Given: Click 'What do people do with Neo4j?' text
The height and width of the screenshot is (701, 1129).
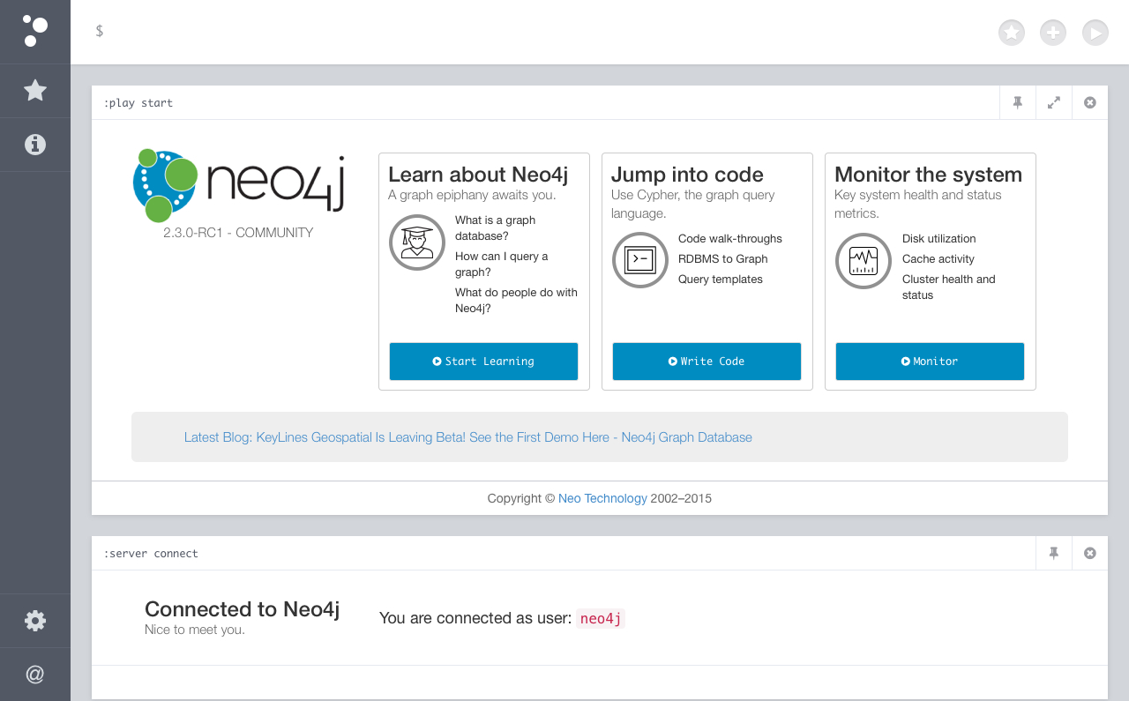Looking at the screenshot, I should pos(516,301).
